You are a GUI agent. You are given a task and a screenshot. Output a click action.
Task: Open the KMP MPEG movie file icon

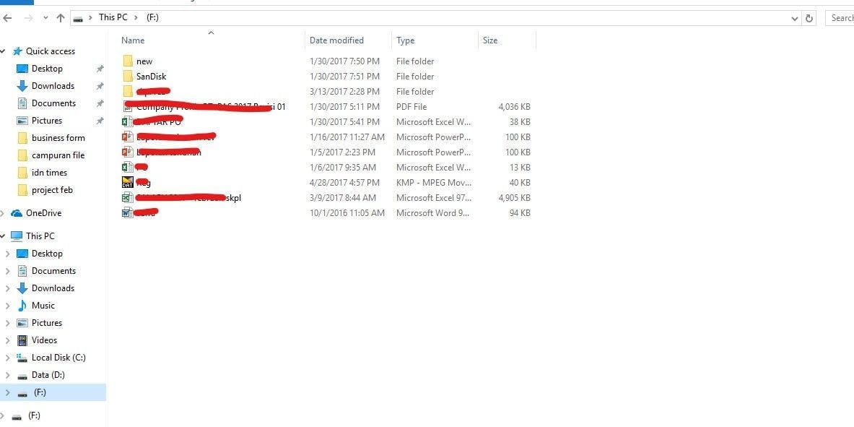point(128,183)
